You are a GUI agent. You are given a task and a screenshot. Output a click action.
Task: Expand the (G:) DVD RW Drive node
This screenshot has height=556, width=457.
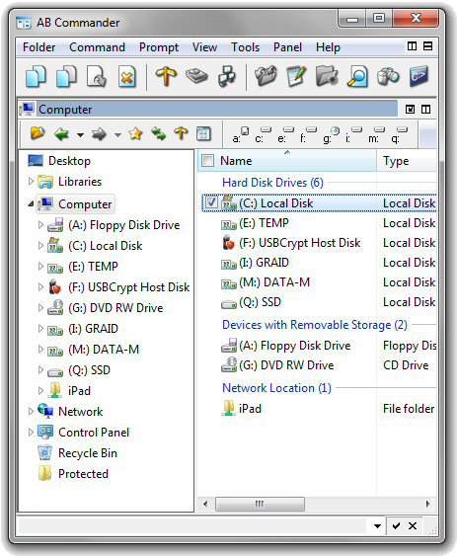point(40,307)
